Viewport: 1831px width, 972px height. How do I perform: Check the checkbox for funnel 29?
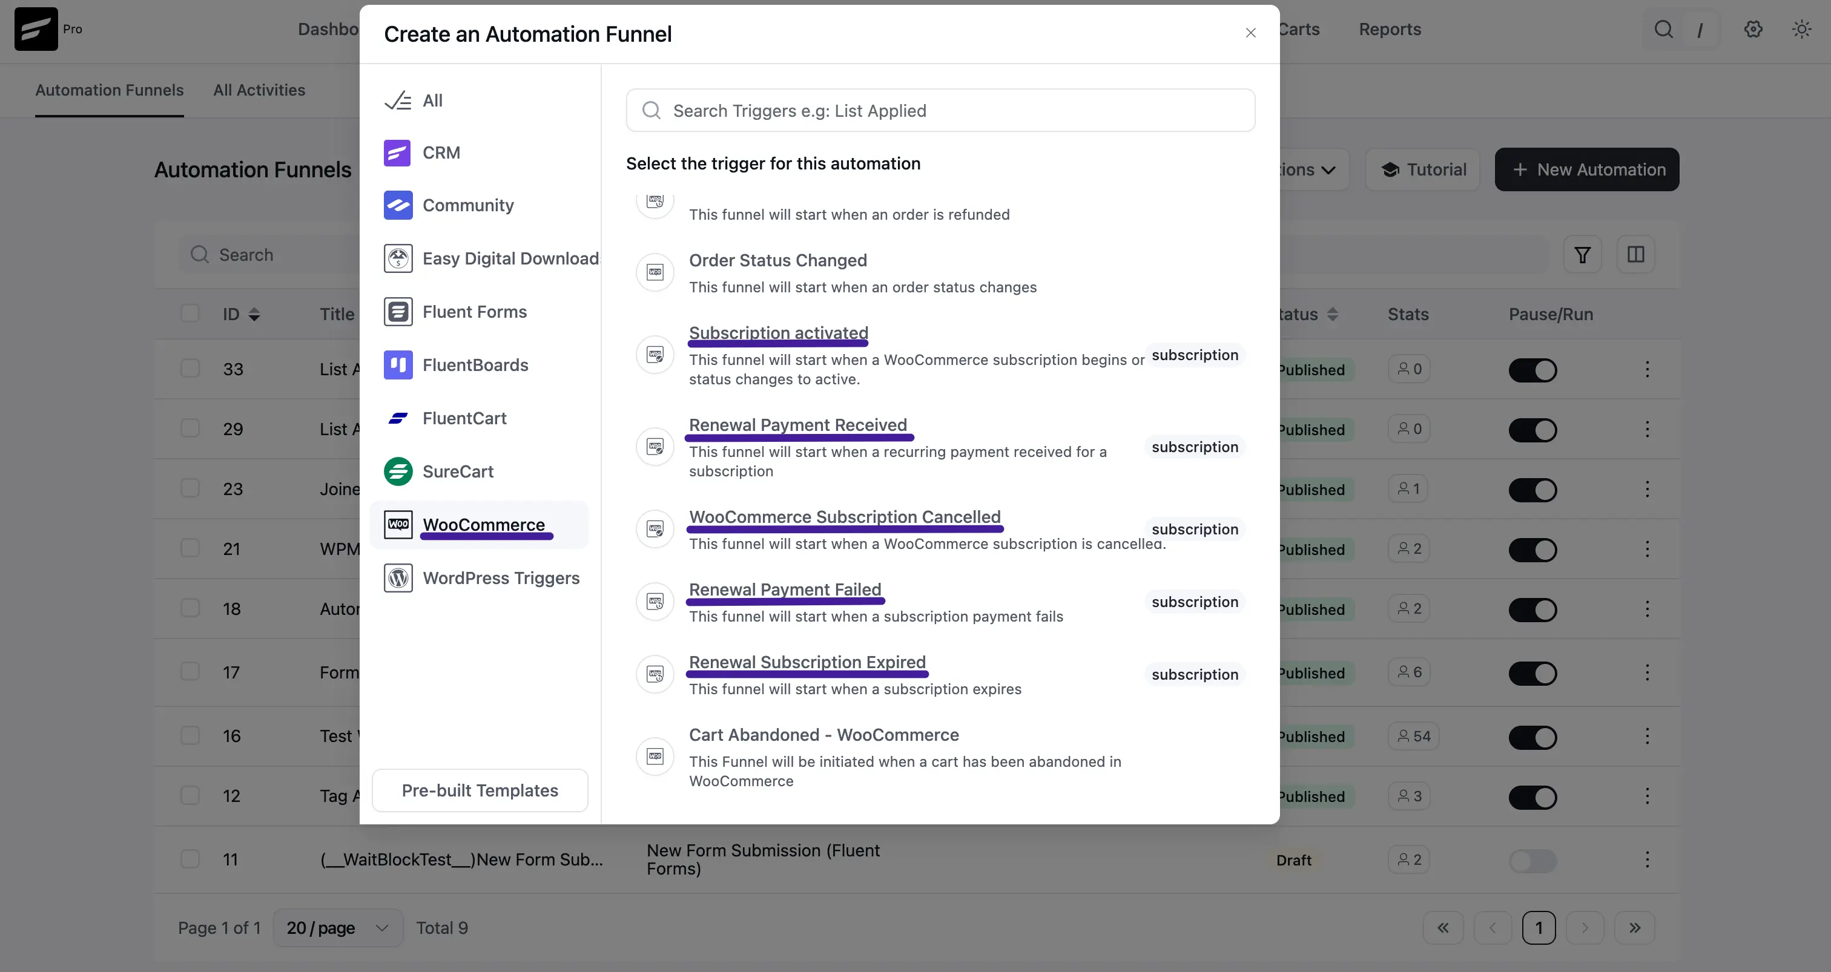coord(190,429)
